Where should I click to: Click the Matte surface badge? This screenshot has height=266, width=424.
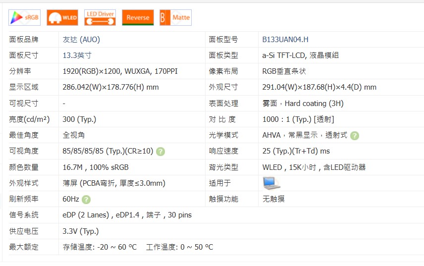[x=175, y=18]
